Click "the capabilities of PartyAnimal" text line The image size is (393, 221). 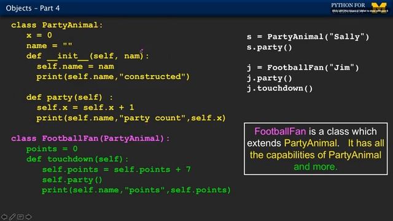[x=316, y=155]
